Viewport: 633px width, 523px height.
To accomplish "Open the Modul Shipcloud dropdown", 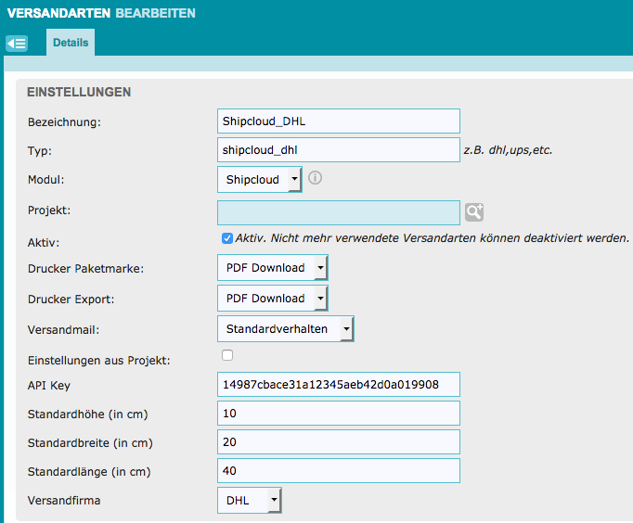I will pyautogui.click(x=260, y=180).
